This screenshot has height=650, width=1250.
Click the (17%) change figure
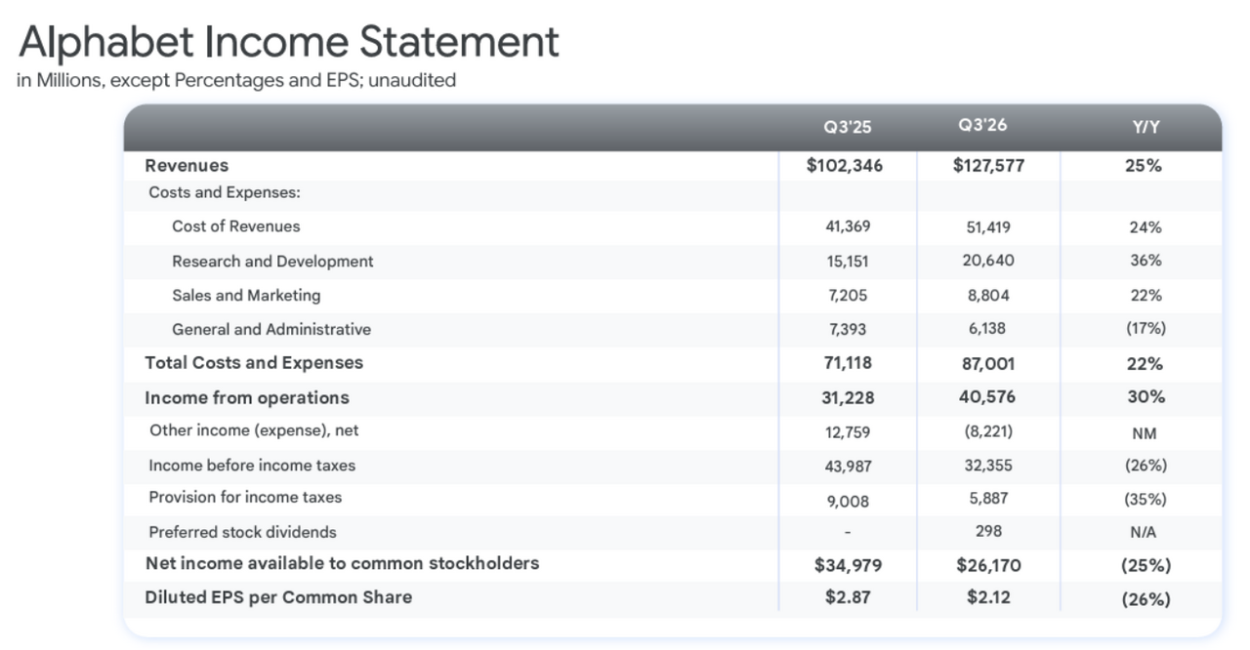1145,329
